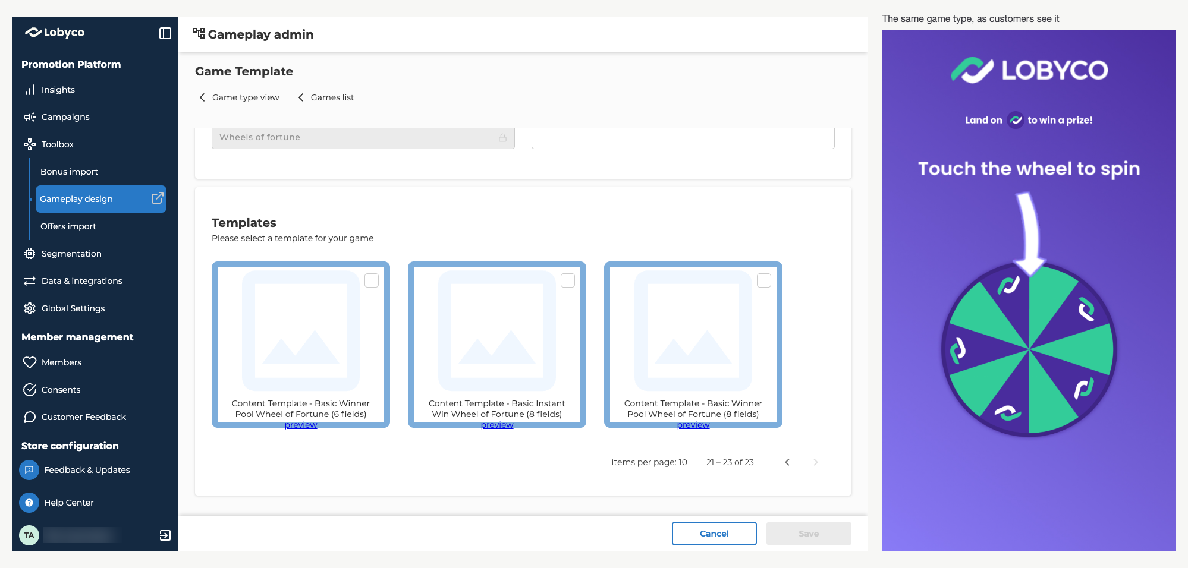Preview the Basic Instant Win (8 fields) template
This screenshot has height=568, width=1188.
[497, 425]
